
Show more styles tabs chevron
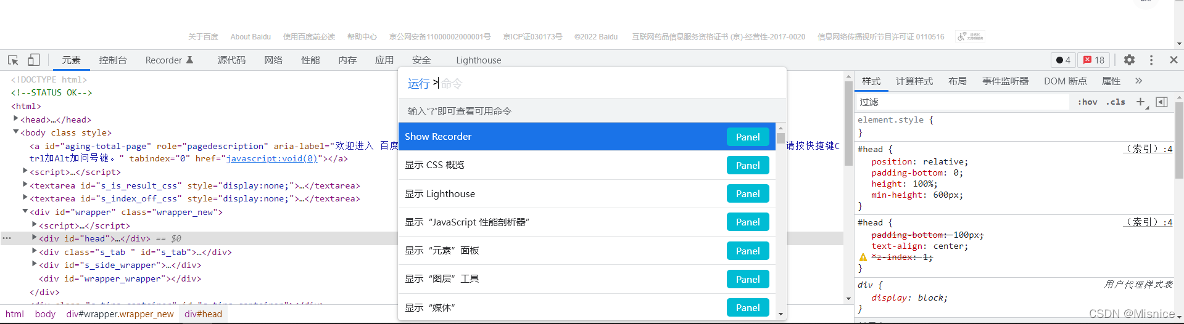point(1138,81)
